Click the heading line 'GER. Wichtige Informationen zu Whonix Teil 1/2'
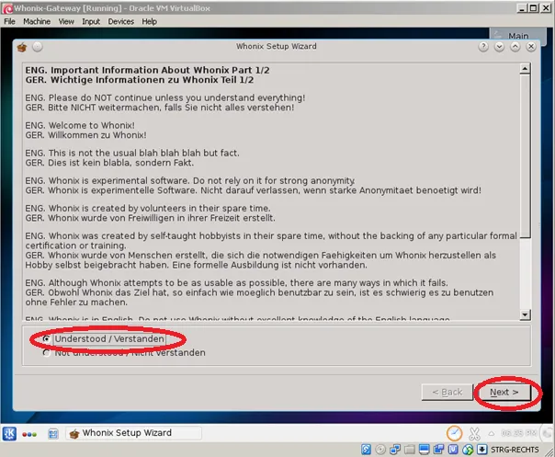 coord(140,80)
